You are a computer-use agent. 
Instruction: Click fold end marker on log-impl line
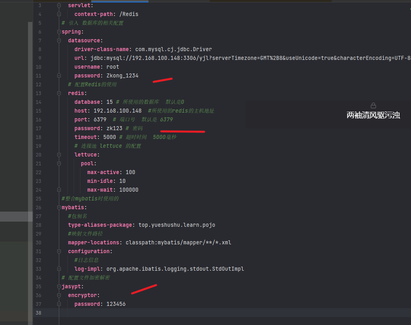click(x=59, y=269)
